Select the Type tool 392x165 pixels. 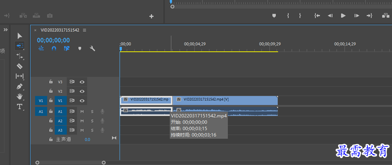coord(19,107)
